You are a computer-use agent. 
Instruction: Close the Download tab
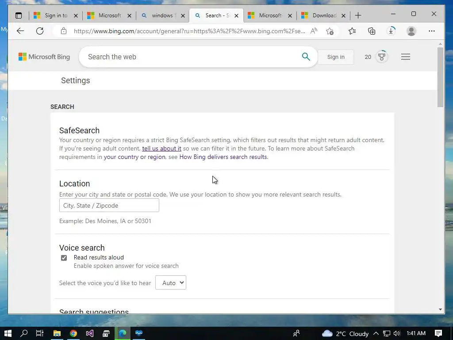tap(343, 15)
